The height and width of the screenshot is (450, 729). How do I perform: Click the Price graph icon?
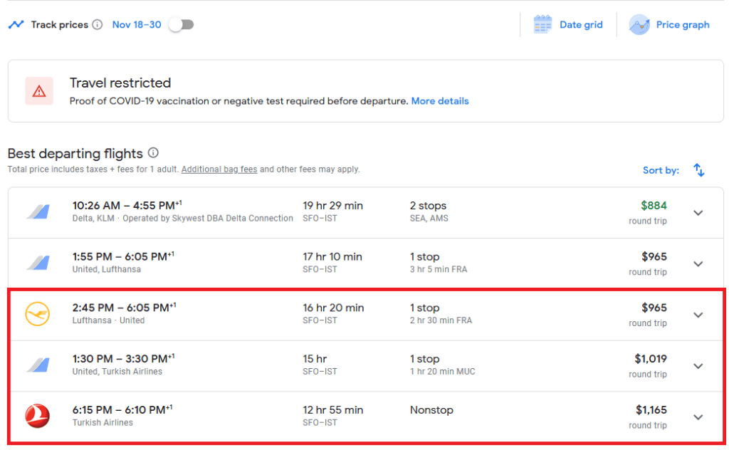point(639,25)
